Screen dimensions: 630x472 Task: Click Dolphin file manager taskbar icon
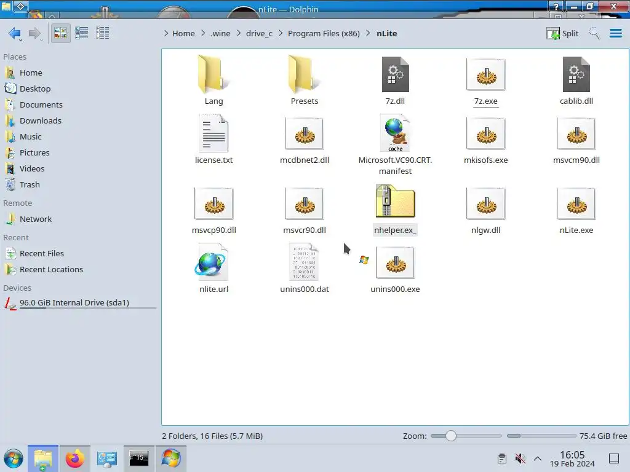click(43, 458)
